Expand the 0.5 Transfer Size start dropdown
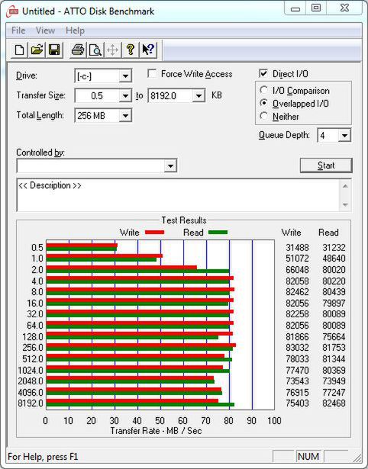Screen dimensions: 368x469 pyautogui.click(x=125, y=96)
